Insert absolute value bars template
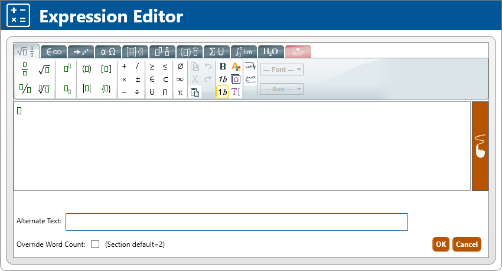This screenshot has width=502, height=271. 87,90
